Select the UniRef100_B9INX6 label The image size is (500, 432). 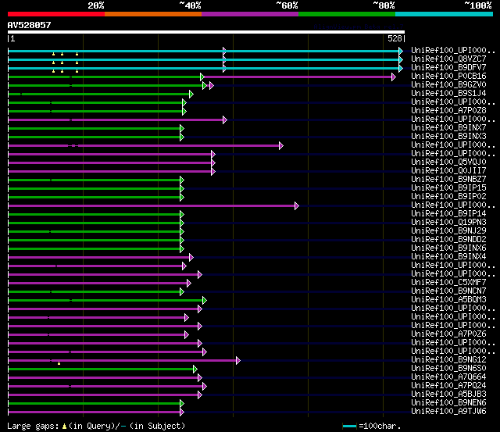point(448,248)
